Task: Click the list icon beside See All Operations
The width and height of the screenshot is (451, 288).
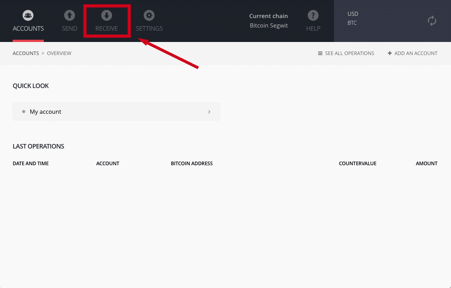Action: pos(320,53)
